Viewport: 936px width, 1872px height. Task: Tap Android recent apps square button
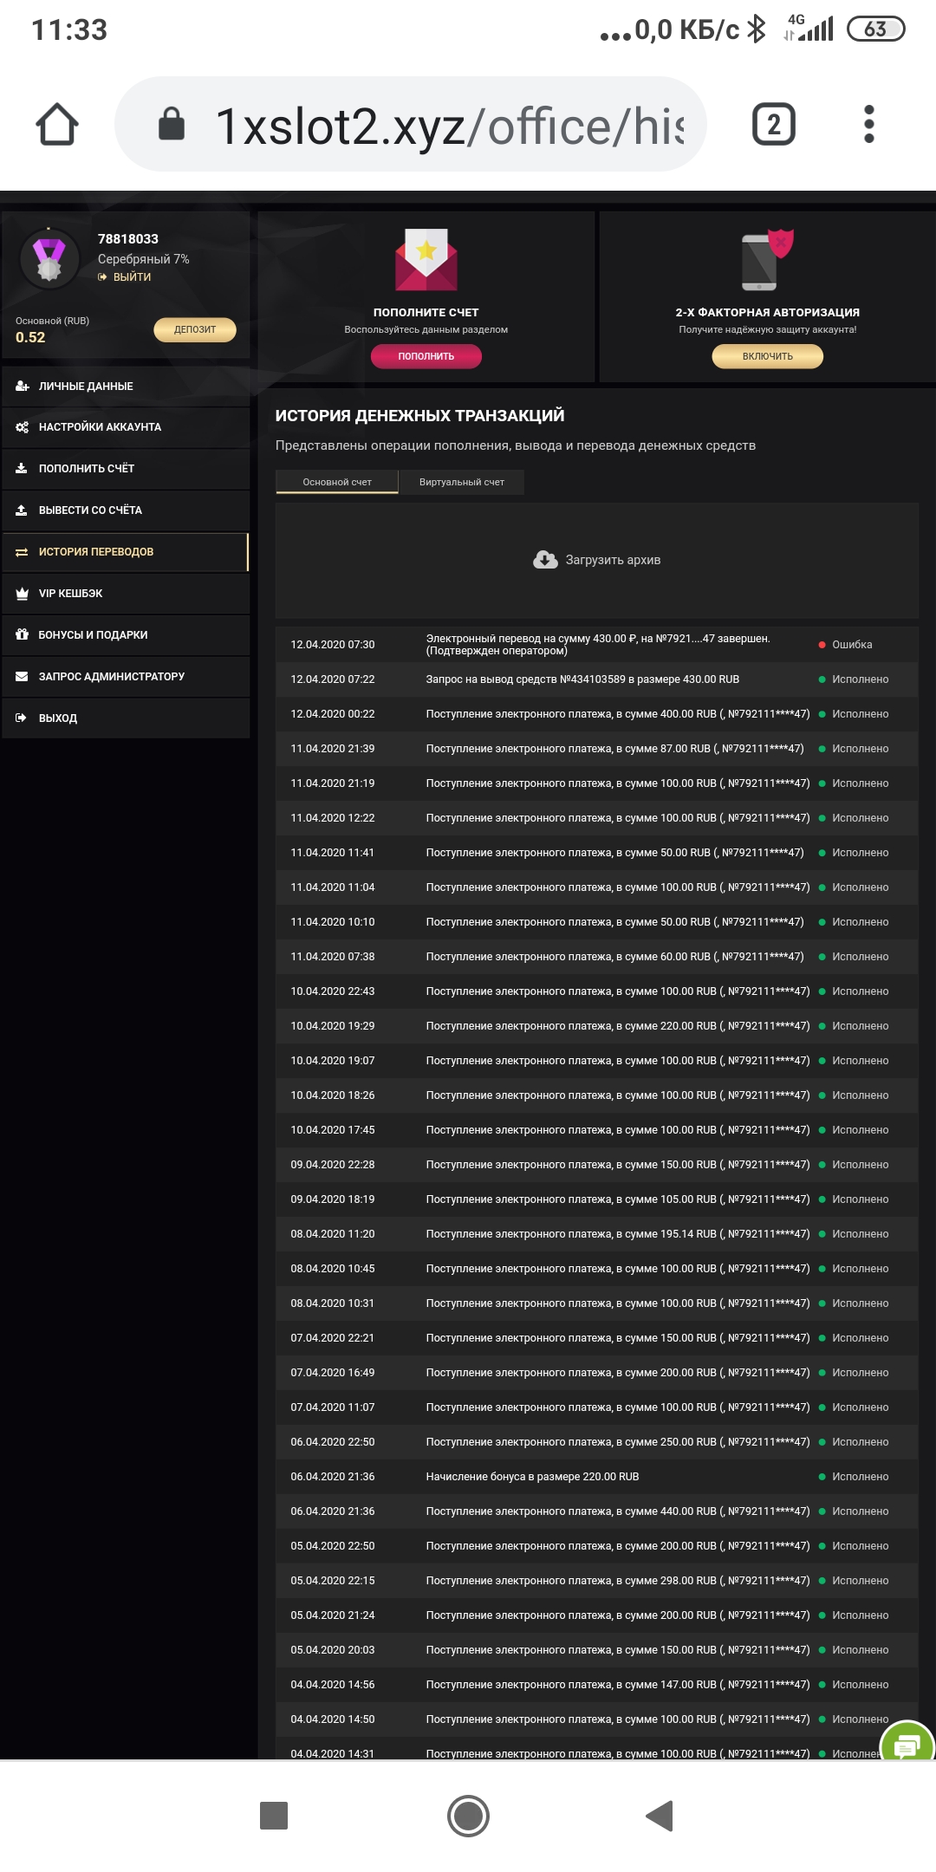point(274,1816)
